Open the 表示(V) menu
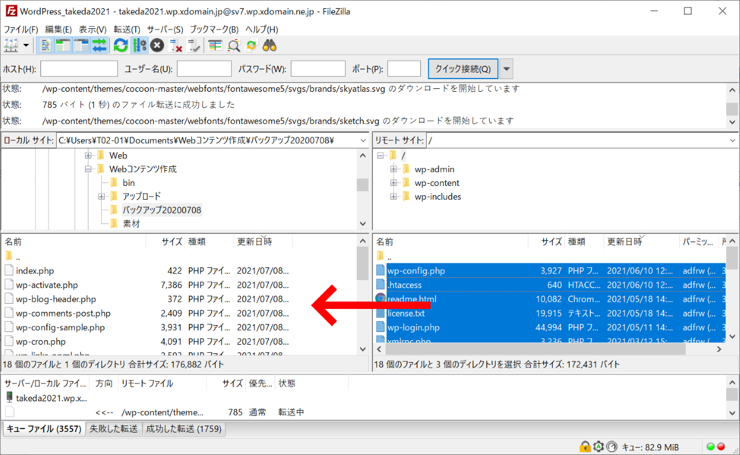This screenshot has width=740, height=455. [x=92, y=29]
